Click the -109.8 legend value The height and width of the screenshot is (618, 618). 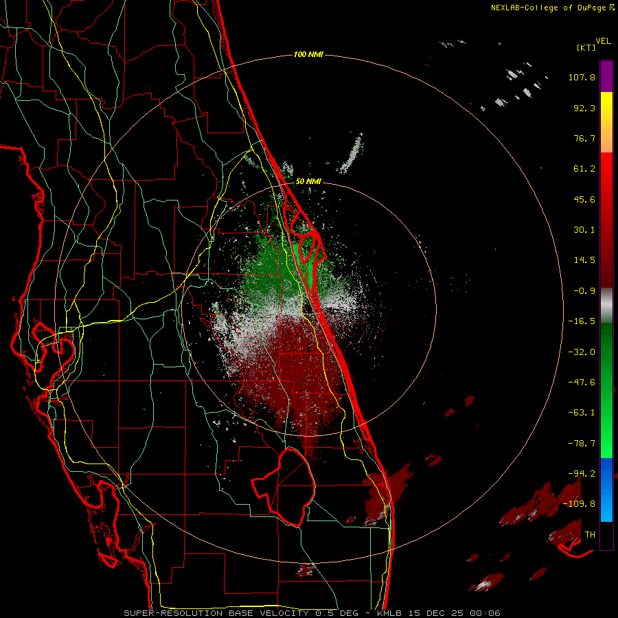(x=579, y=504)
